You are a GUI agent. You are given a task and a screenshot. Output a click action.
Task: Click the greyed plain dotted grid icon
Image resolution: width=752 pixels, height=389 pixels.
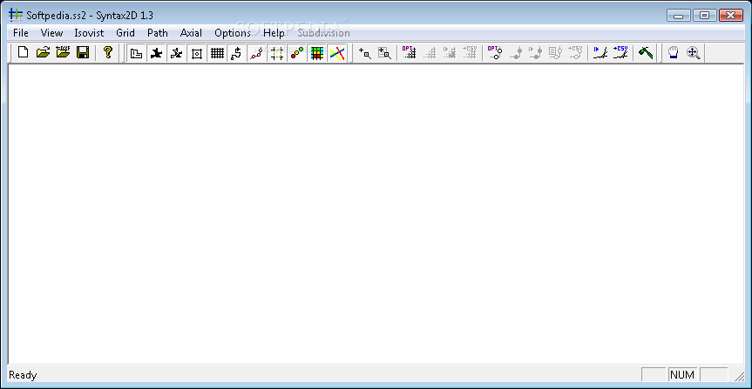point(430,52)
